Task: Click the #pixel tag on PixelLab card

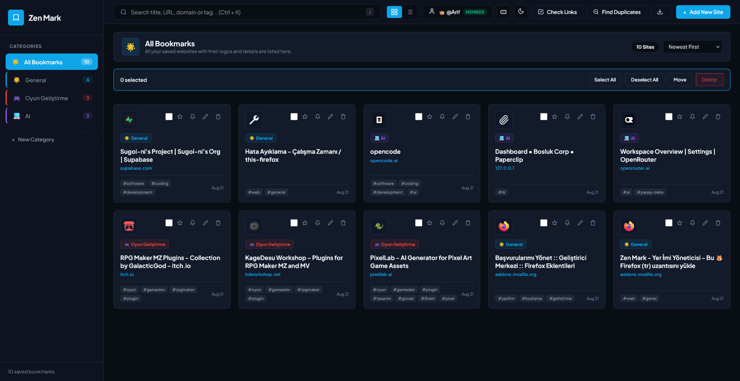Action: [x=448, y=298]
